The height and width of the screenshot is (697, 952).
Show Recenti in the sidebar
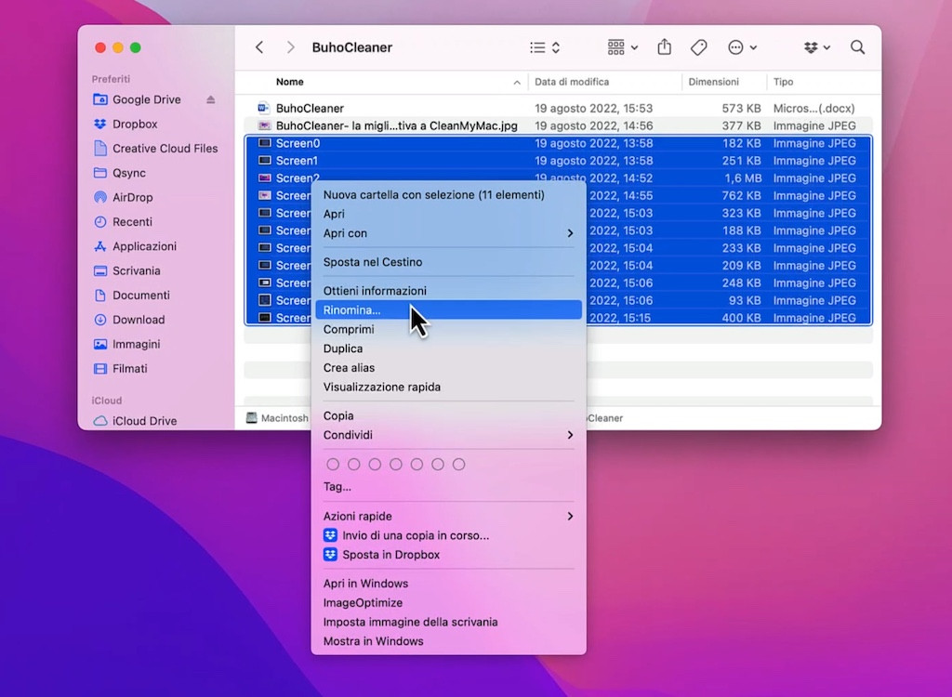tap(132, 221)
